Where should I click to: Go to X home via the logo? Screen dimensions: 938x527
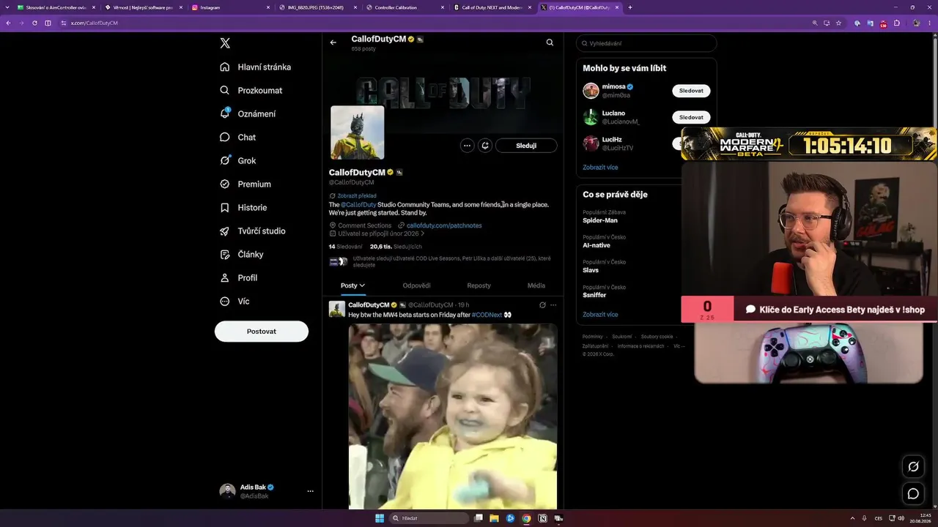(x=225, y=43)
